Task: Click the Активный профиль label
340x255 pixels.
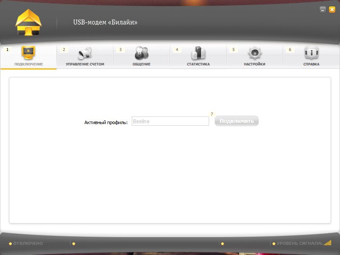Action: 106,122
